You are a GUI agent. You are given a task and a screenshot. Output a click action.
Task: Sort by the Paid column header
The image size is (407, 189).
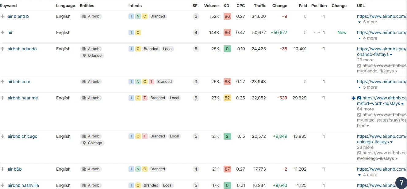pos(302,6)
